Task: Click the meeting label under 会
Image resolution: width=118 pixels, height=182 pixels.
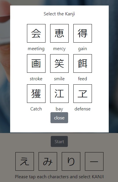Action: click(x=36, y=49)
